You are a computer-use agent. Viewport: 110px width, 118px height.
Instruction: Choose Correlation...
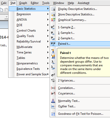[80, 88]
